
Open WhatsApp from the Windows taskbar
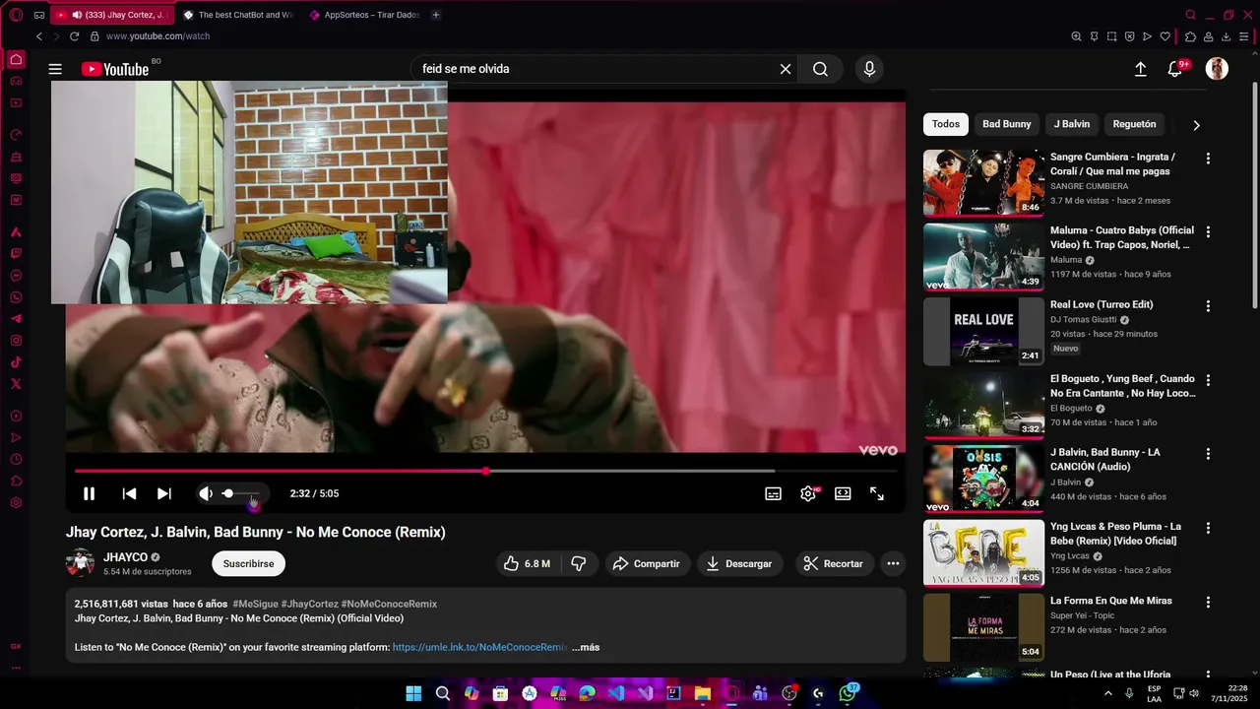848,693
